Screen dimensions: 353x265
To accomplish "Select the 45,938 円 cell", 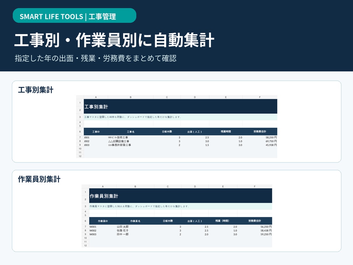I will (x=260, y=145).
